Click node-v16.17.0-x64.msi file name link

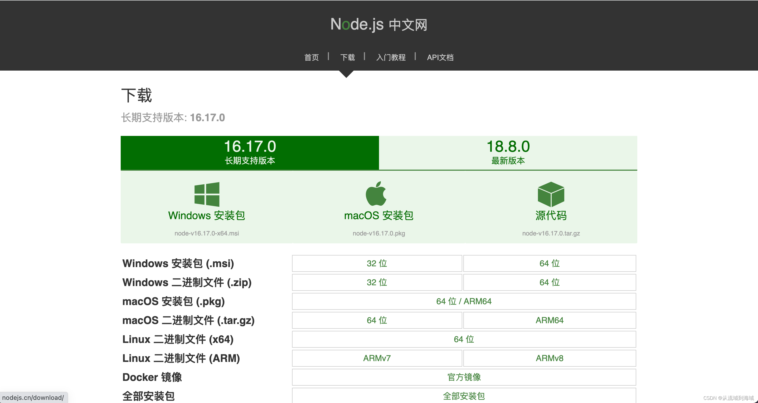[207, 233]
